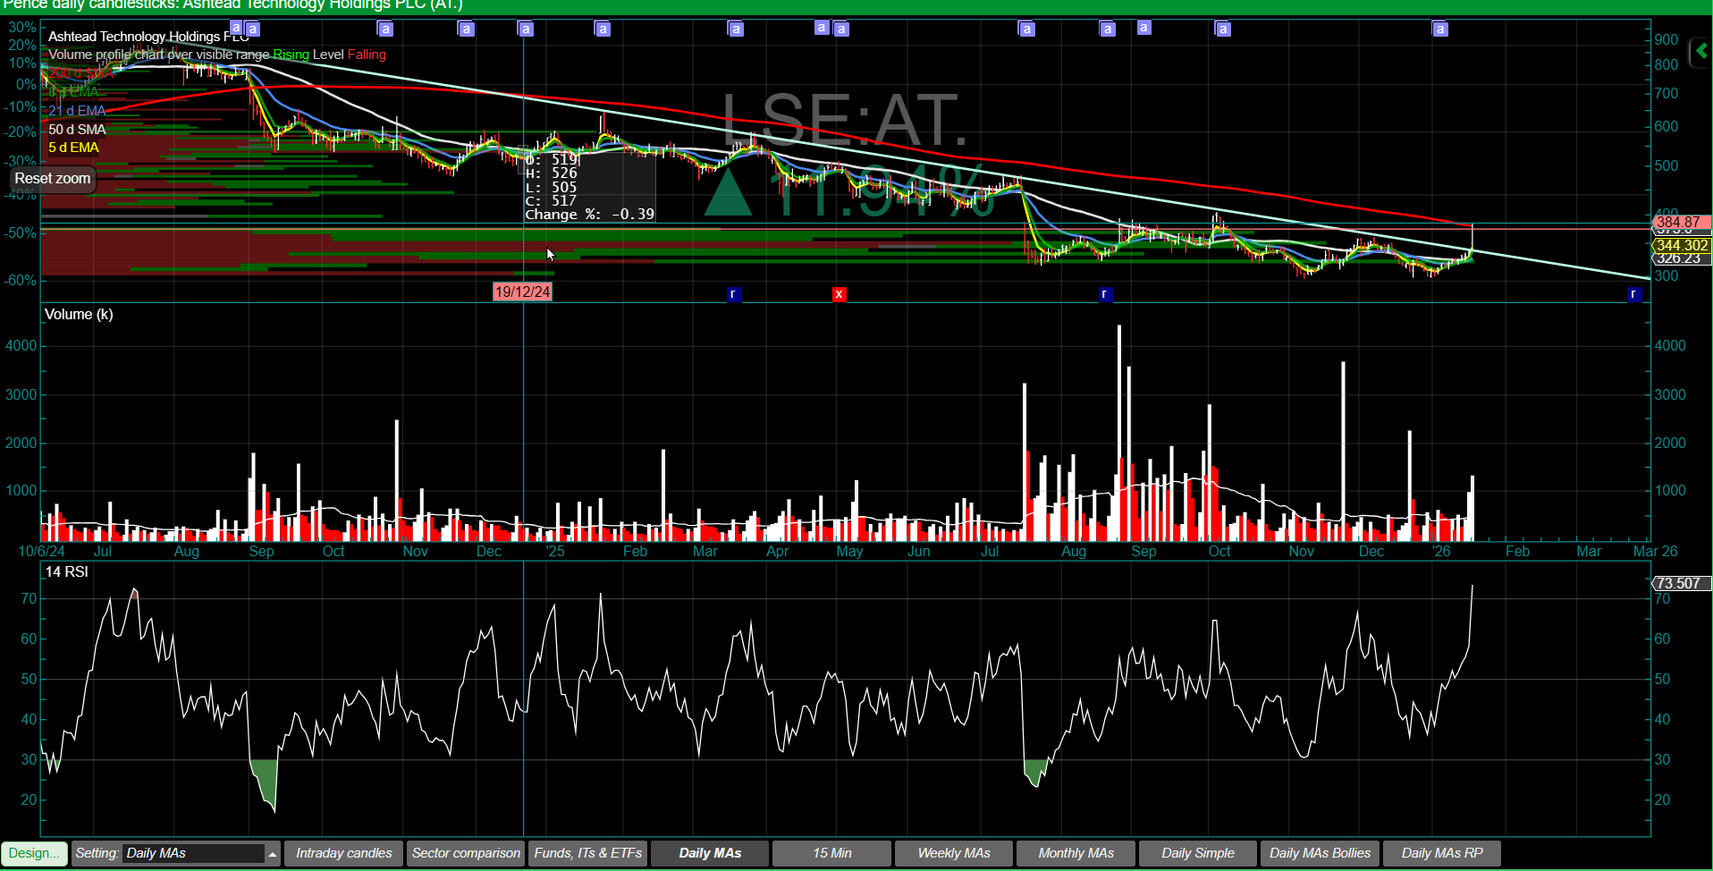Click the 384.87 price label on the right axis

click(x=1681, y=222)
